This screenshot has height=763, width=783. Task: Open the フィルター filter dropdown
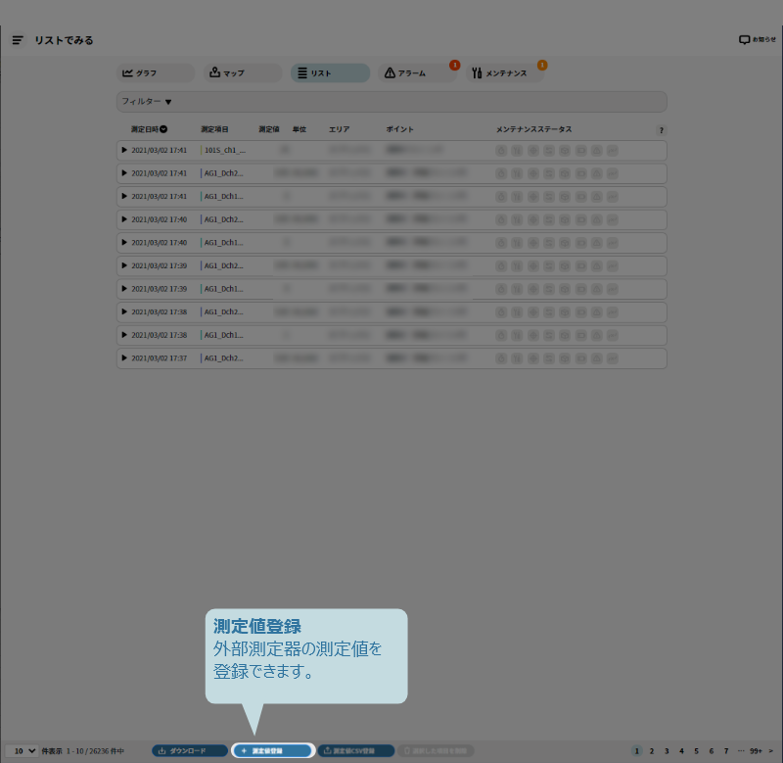pyautogui.click(x=391, y=102)
